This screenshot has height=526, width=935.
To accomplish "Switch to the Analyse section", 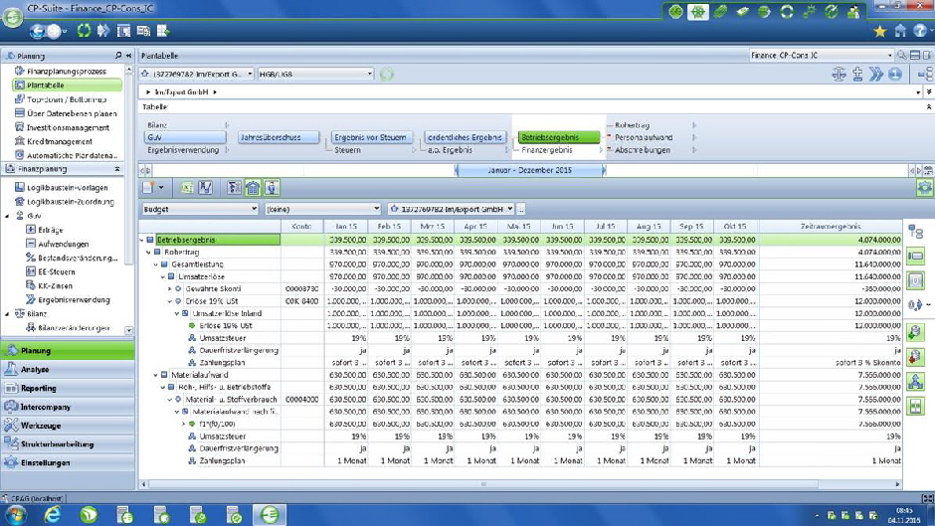I will point(68,370).
